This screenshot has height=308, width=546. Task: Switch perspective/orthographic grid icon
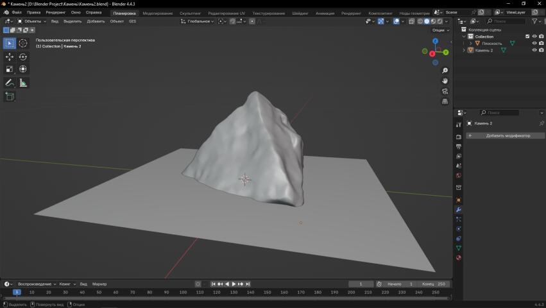(445, 101)
